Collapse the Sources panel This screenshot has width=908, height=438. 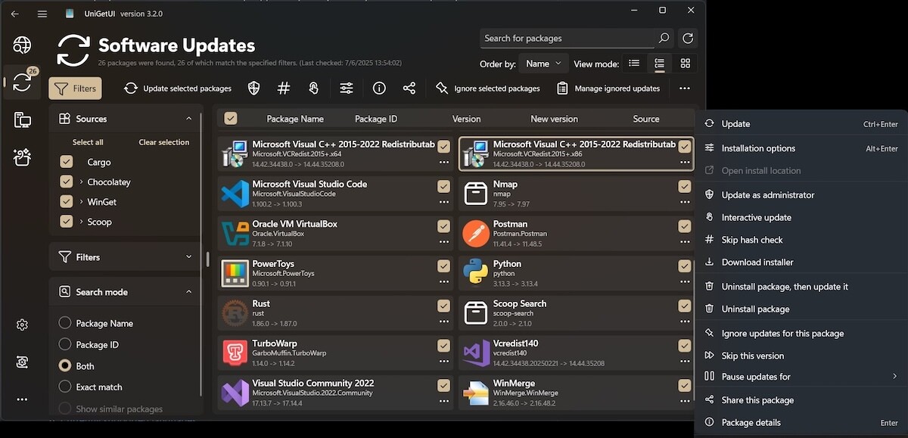[x=188, y=119]
